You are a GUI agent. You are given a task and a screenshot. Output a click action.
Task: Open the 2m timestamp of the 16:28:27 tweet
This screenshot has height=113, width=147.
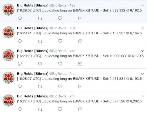pyautogui.click(x=72, y=74)
